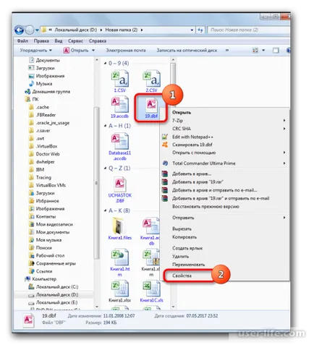This screenshot has width=314, height=345.
Task: Open the Упорядочить dropdown
Action: click(x=35, y=51)
